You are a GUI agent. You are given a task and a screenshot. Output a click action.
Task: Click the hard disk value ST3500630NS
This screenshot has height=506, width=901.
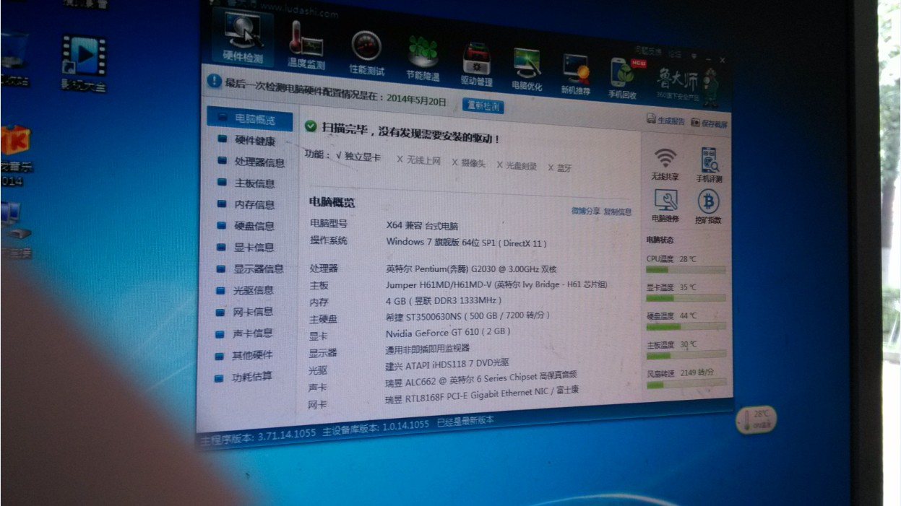(x=467, y=316)
